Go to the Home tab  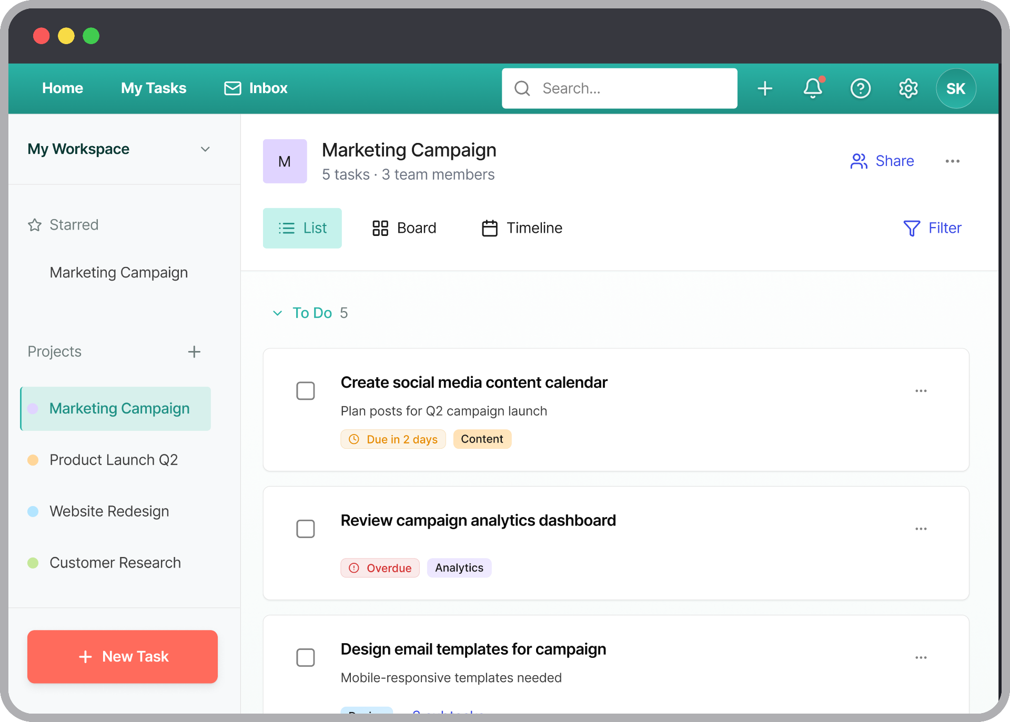(x=63, y=88)
